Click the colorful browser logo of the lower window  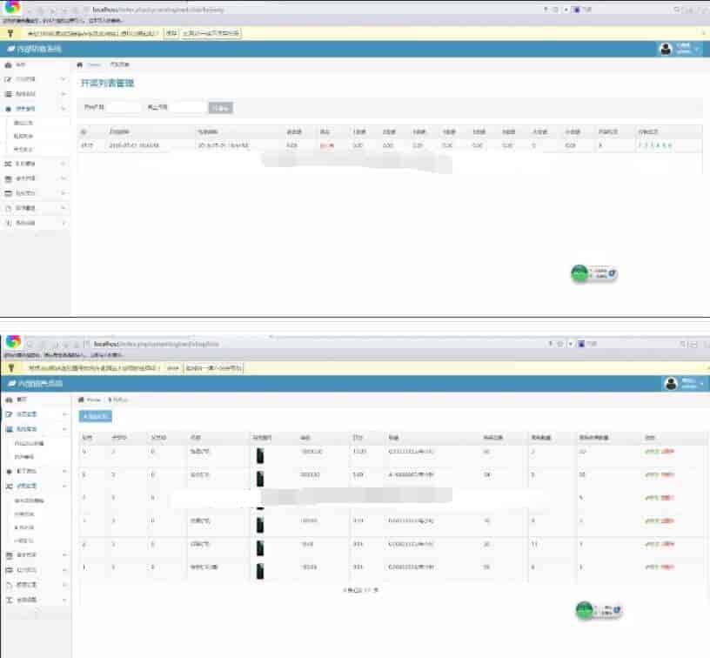tap(14, 341)
